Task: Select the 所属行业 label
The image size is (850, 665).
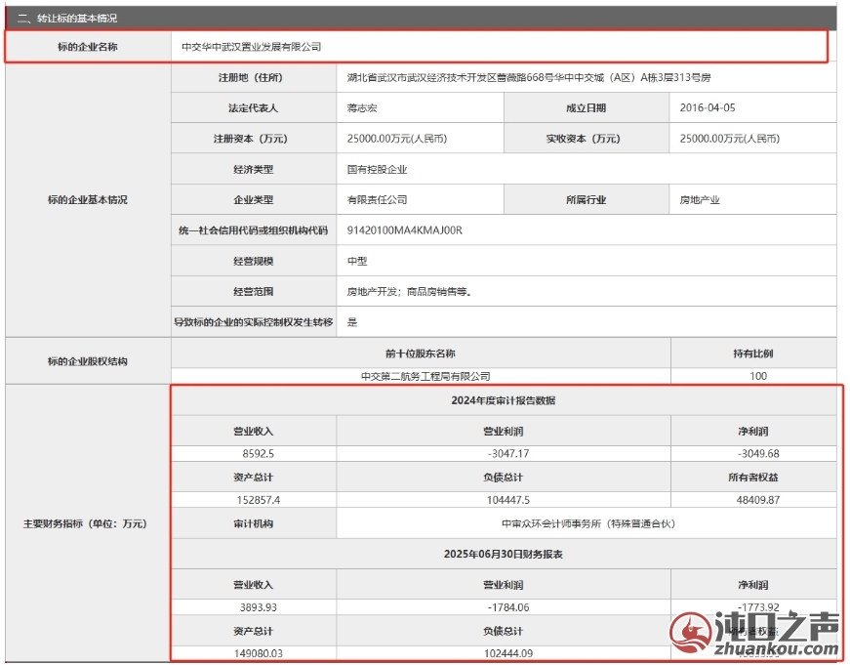Action: point(586,200)
